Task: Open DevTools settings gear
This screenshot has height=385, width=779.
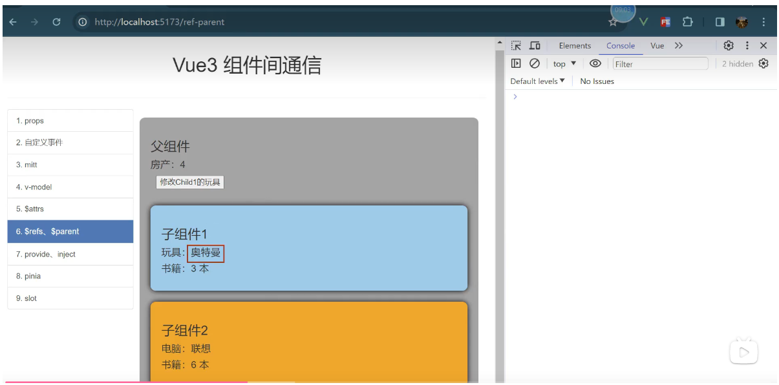Action: 729,45
